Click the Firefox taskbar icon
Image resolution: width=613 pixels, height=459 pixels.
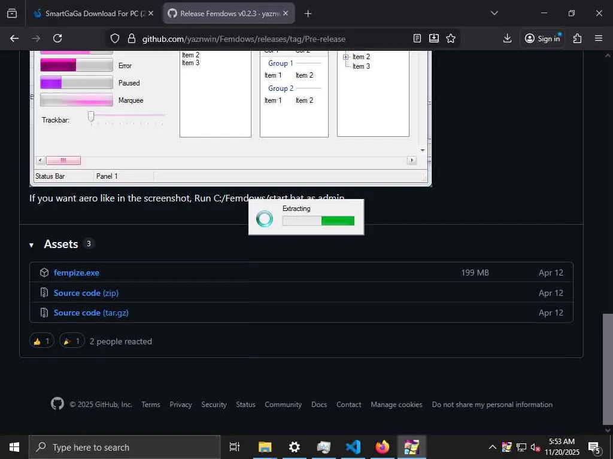[383, 447]
